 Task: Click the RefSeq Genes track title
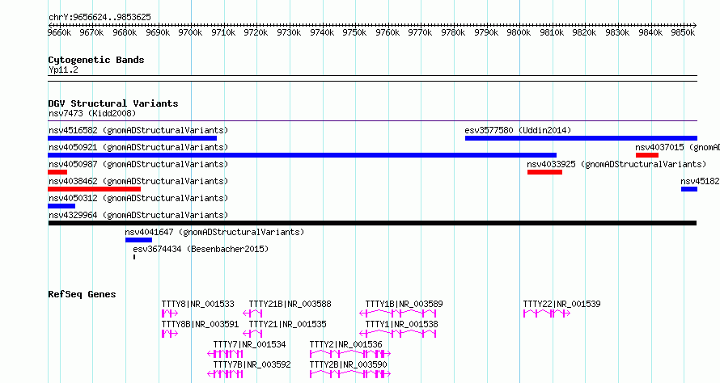click(82, 294)
